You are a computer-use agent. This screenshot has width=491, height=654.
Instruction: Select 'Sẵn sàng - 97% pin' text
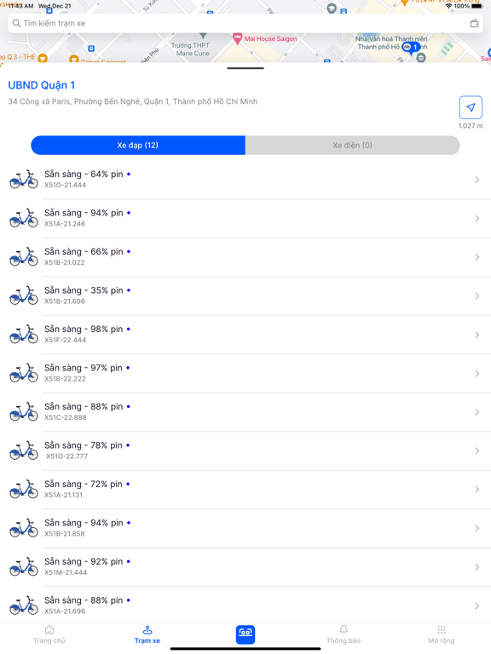tap(84, 368)
